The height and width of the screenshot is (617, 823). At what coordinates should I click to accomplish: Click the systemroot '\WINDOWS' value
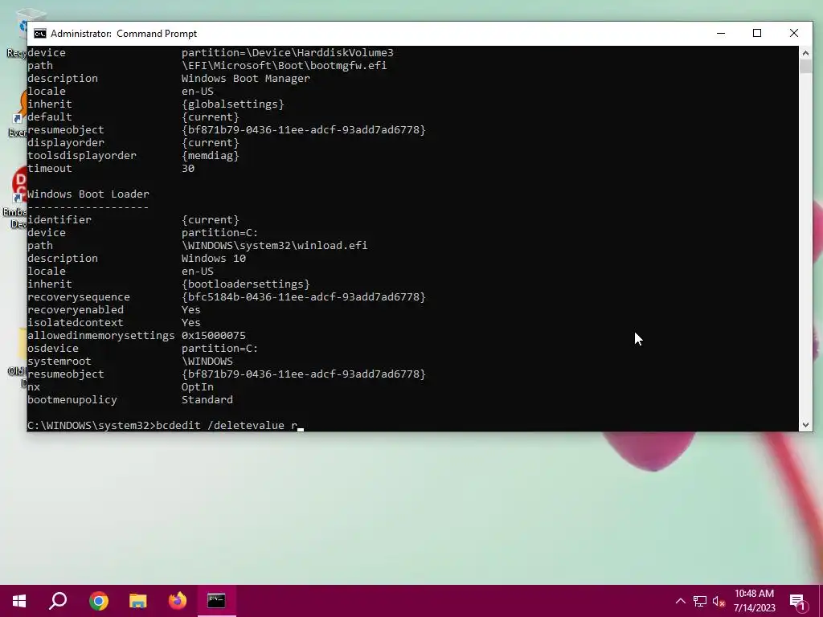[x=207, y=361]
